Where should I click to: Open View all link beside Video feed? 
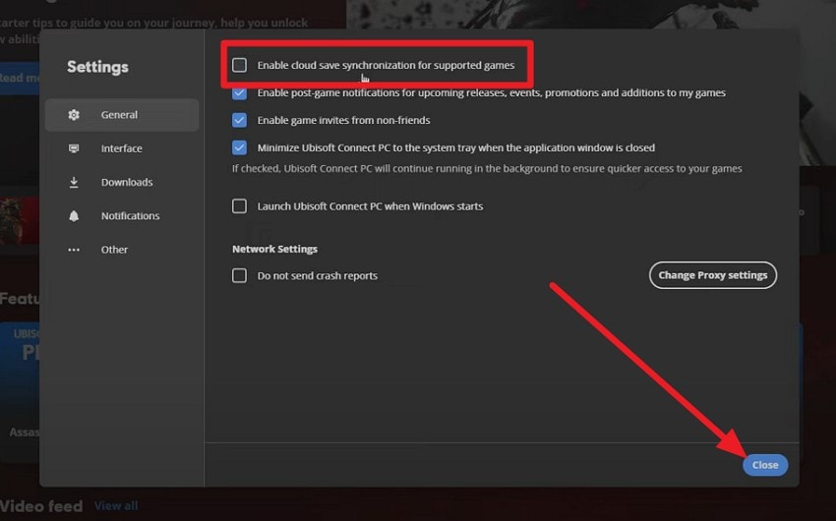(116, 505)
